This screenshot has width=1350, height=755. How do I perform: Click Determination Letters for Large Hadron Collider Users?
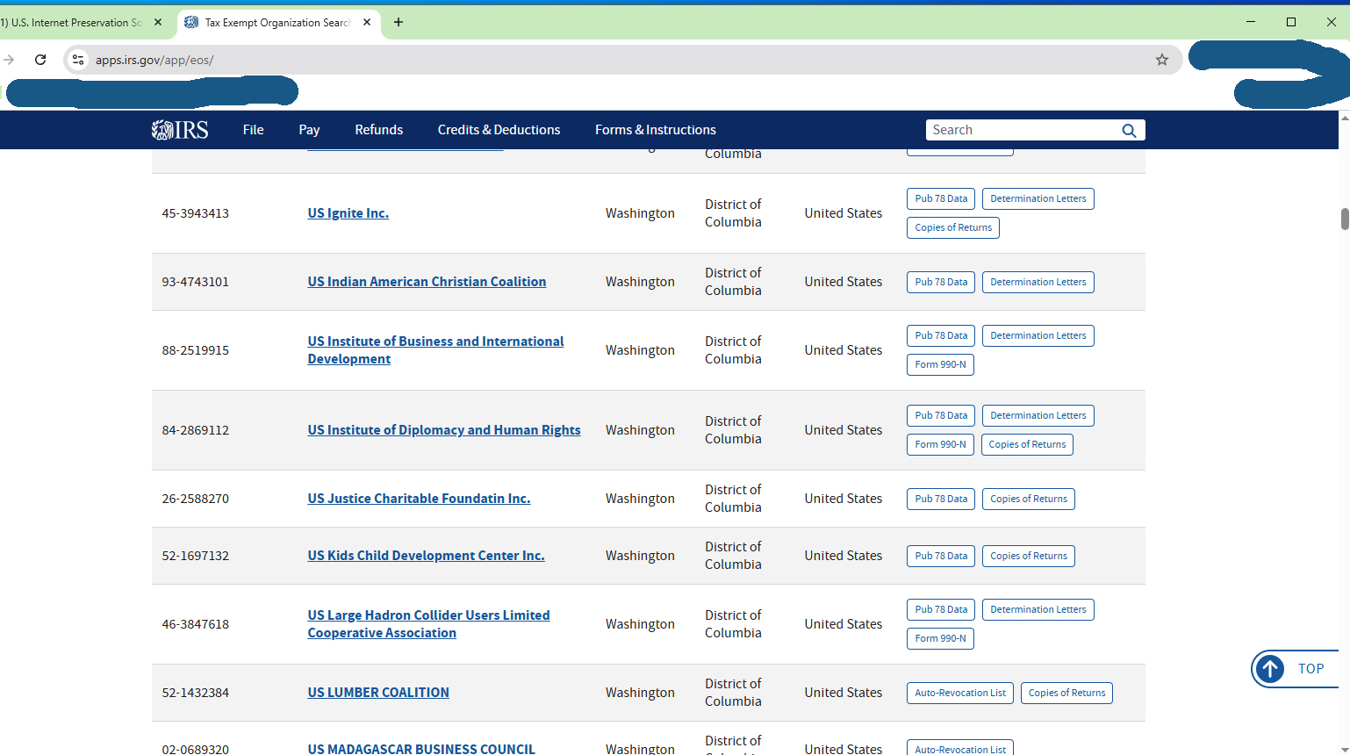[1038, 610]
